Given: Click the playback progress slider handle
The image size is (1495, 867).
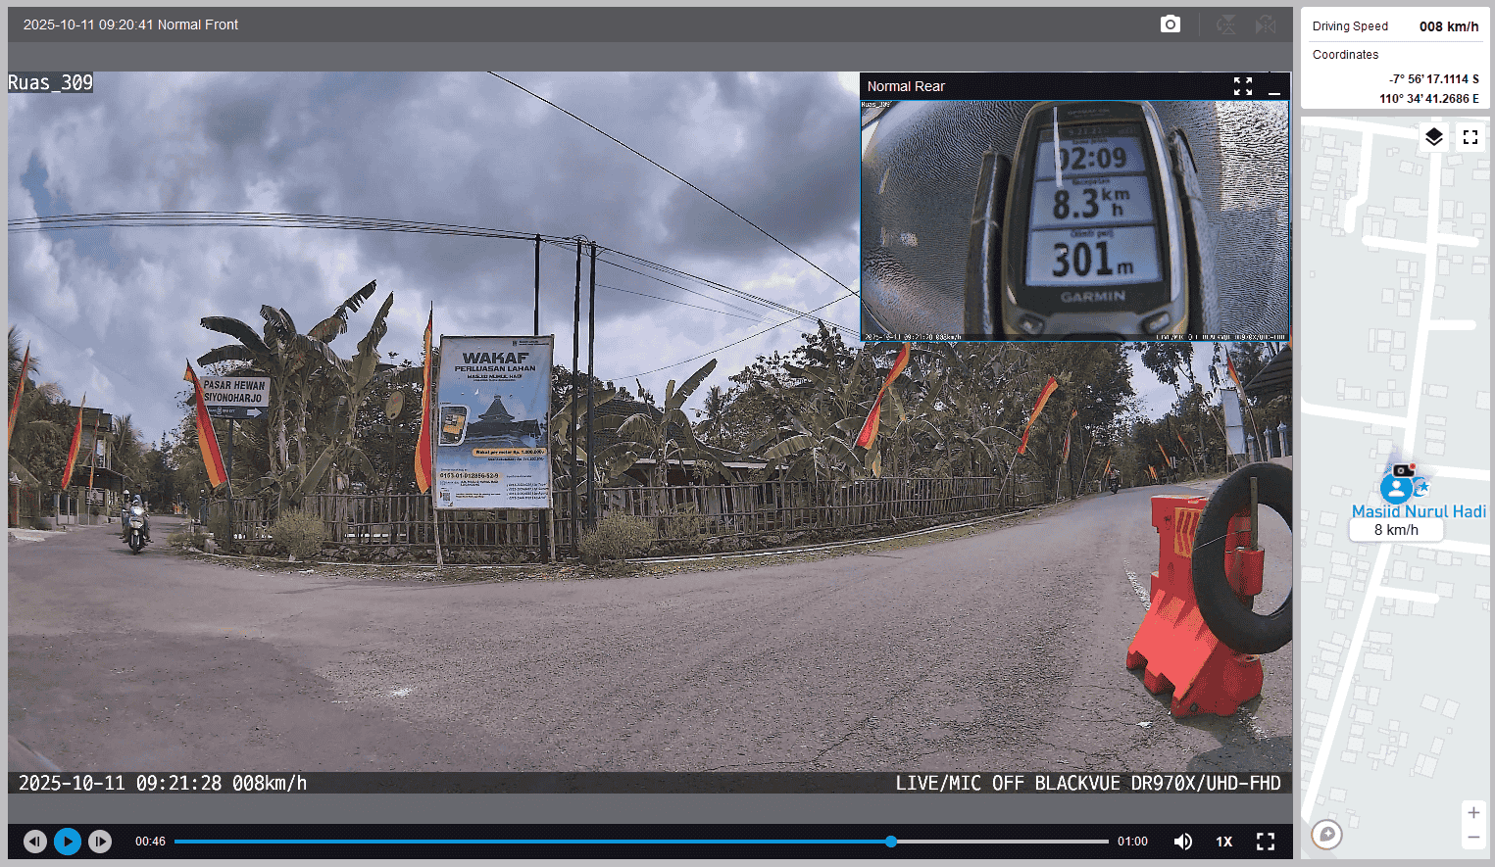Looking at the screenshot, I should 891,842.
